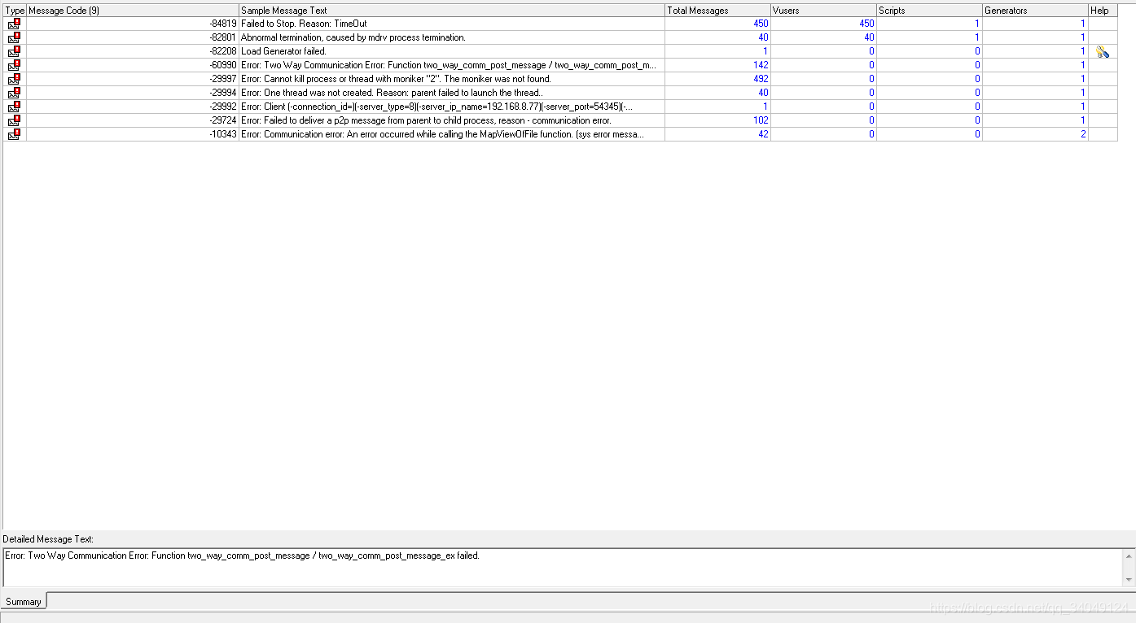This screenshot has width=1136, height=623.
Task: Click the error icon beside code -29994
Action: coord(14,93)
